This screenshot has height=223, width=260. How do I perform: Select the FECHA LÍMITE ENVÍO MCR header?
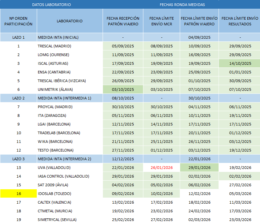click(x=161, y=21)
